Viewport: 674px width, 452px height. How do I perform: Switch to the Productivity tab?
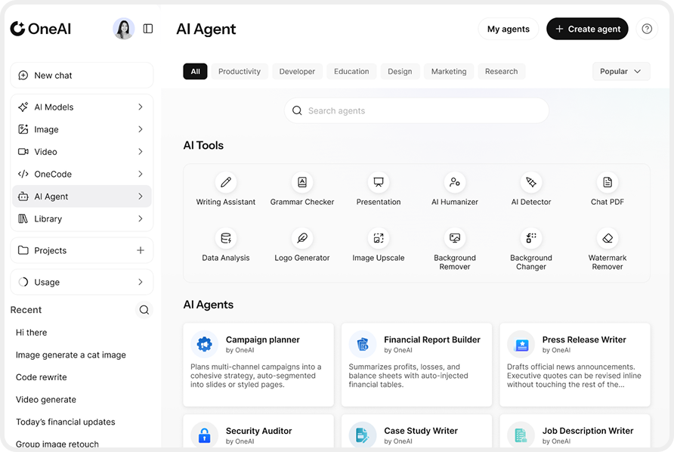click(x=240, y=71)
